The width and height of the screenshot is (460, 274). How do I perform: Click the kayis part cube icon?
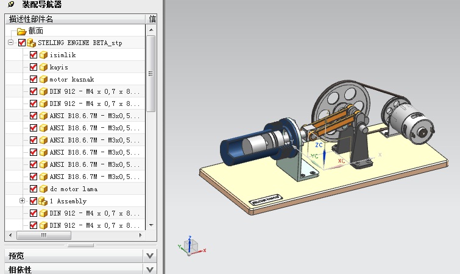tap(43, 68)
